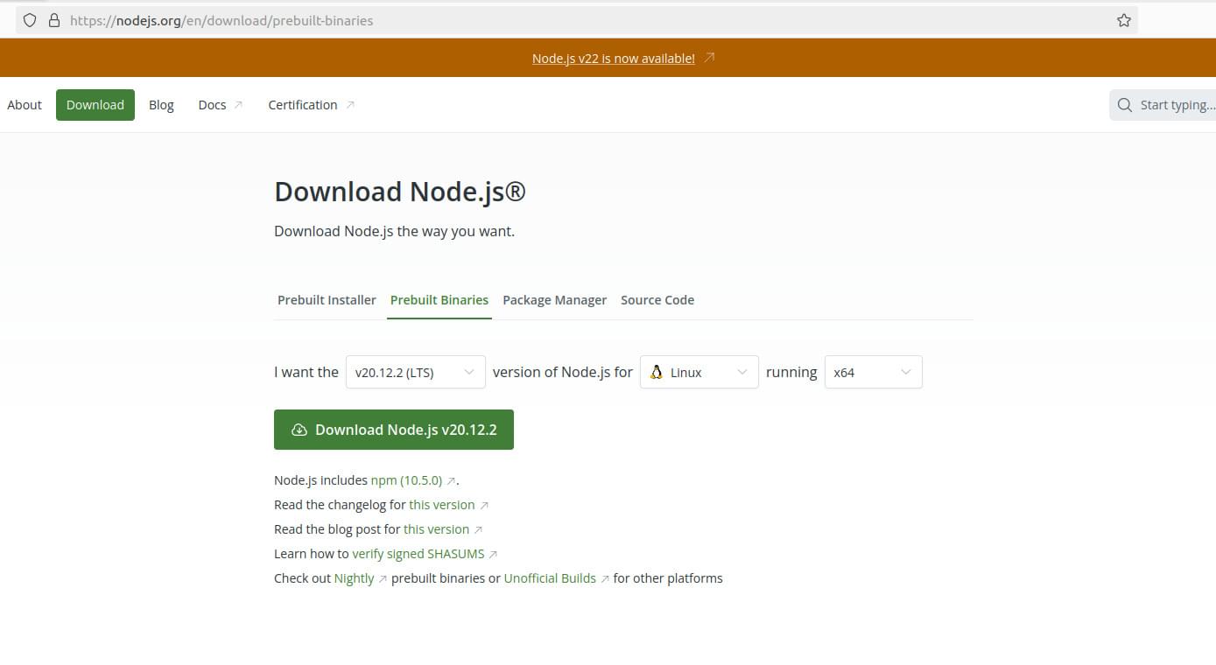This screenshot has width=1216, height=665.
Task: Open the Blog navigation item
Action: [x=161, y=105]
